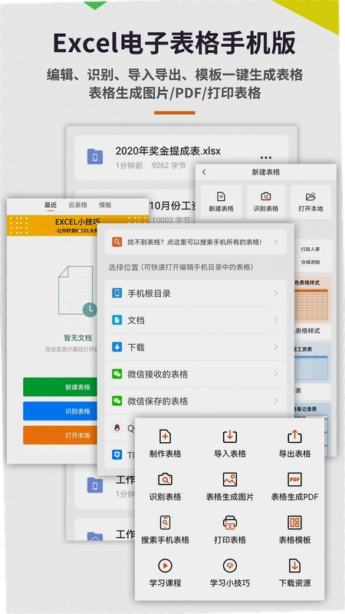Tap the 打印表格 printer icon
The width and height of the screenshot is (345, 614).
(229, 523)
